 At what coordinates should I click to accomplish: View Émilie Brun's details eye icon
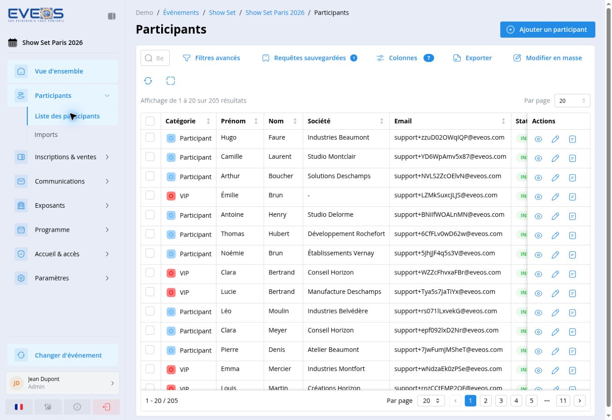point(538,197)
